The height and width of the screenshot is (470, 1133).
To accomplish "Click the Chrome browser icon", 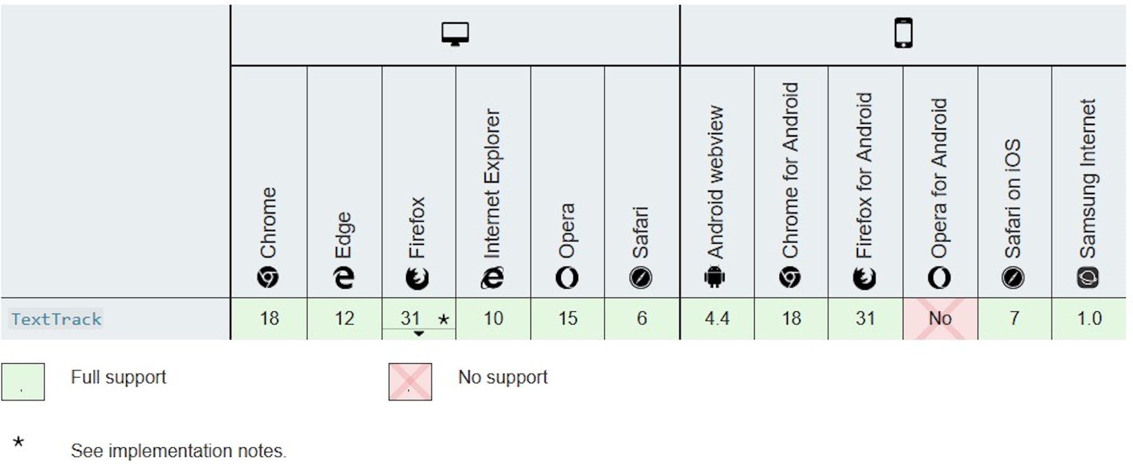I will [268, 277].
